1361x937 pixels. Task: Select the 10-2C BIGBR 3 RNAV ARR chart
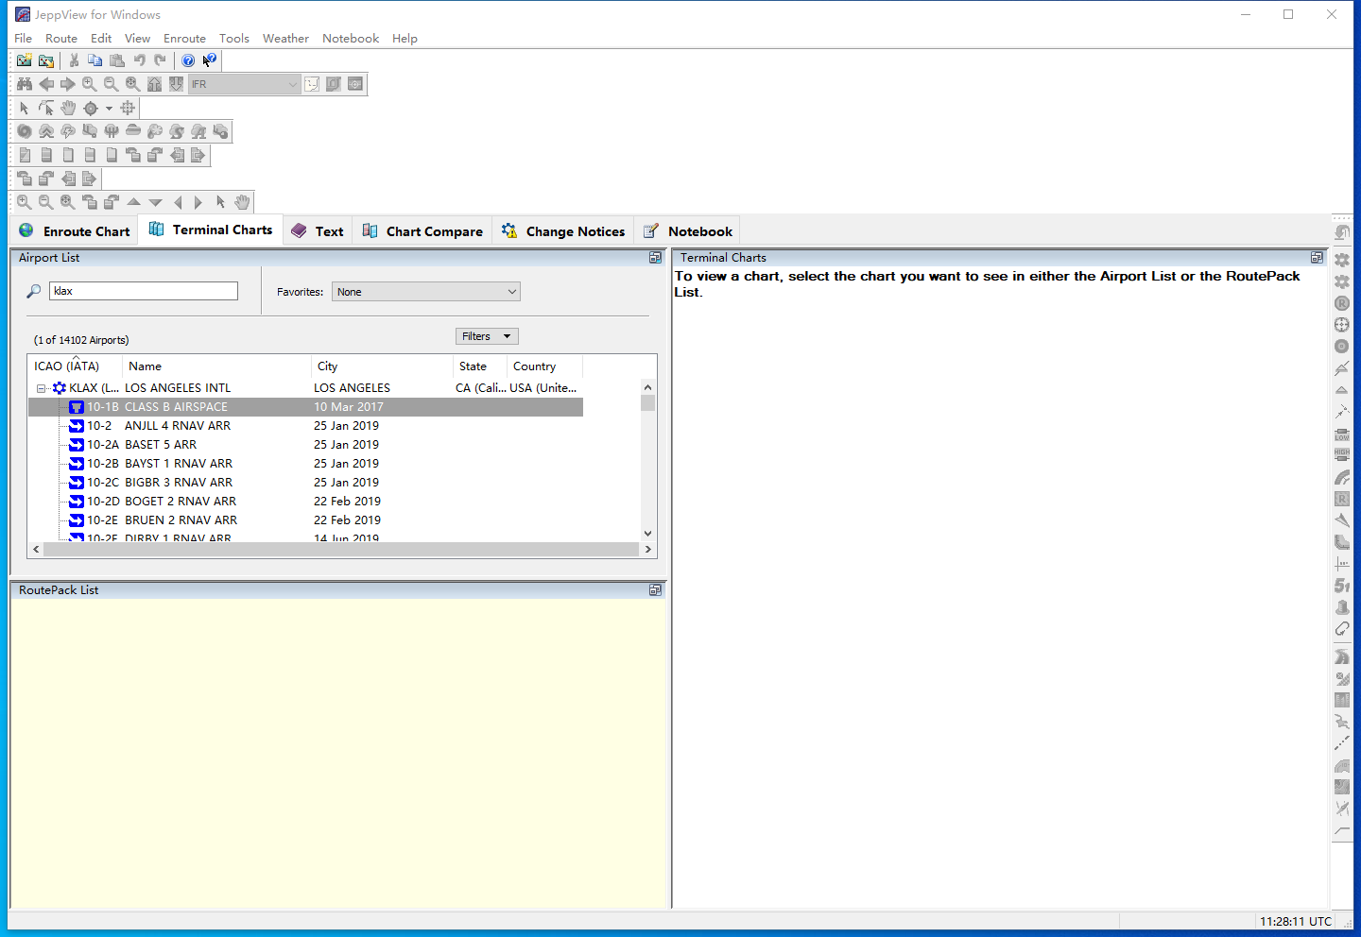tap(305, 483)
